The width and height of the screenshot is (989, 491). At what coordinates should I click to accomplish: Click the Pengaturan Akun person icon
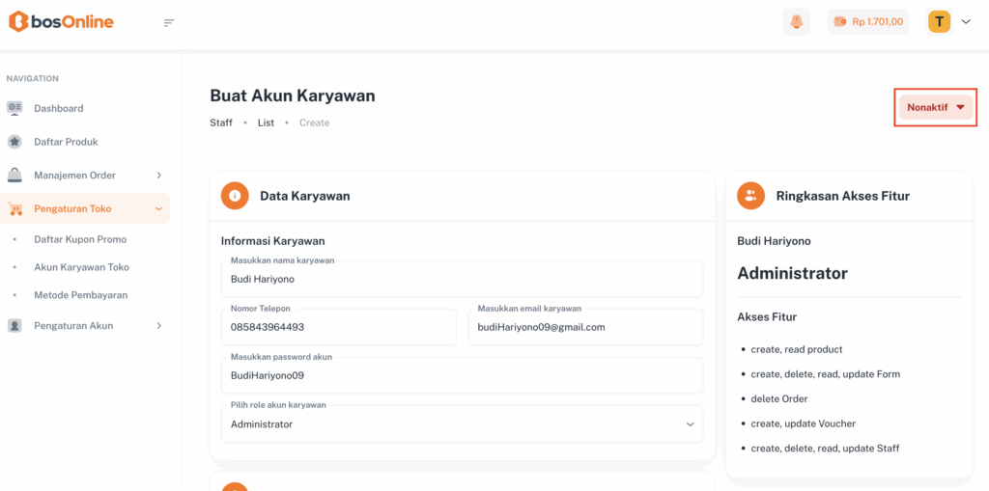click(14, 326)
